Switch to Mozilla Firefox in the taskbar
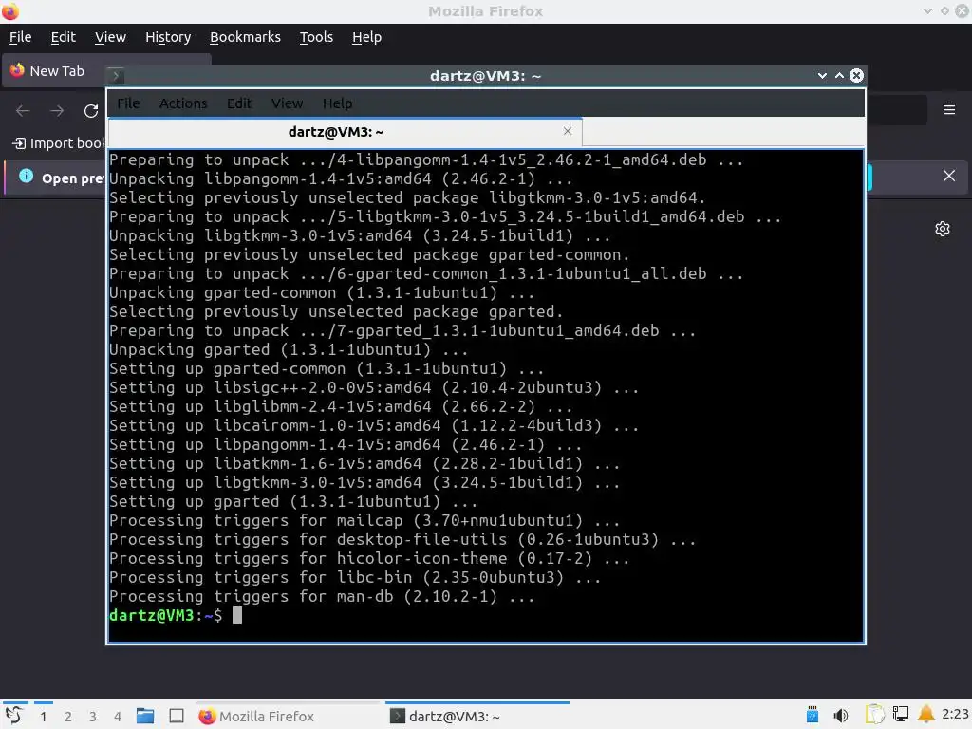 point(289,716)
